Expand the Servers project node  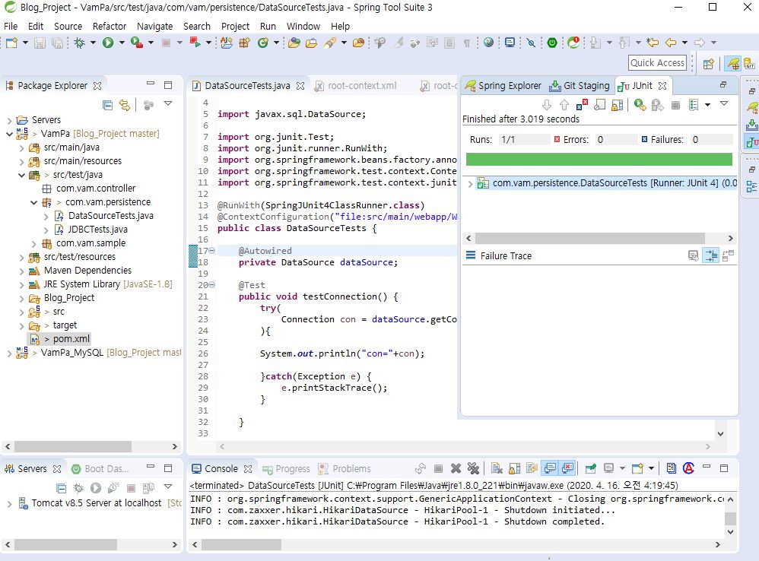click(9, 120)
